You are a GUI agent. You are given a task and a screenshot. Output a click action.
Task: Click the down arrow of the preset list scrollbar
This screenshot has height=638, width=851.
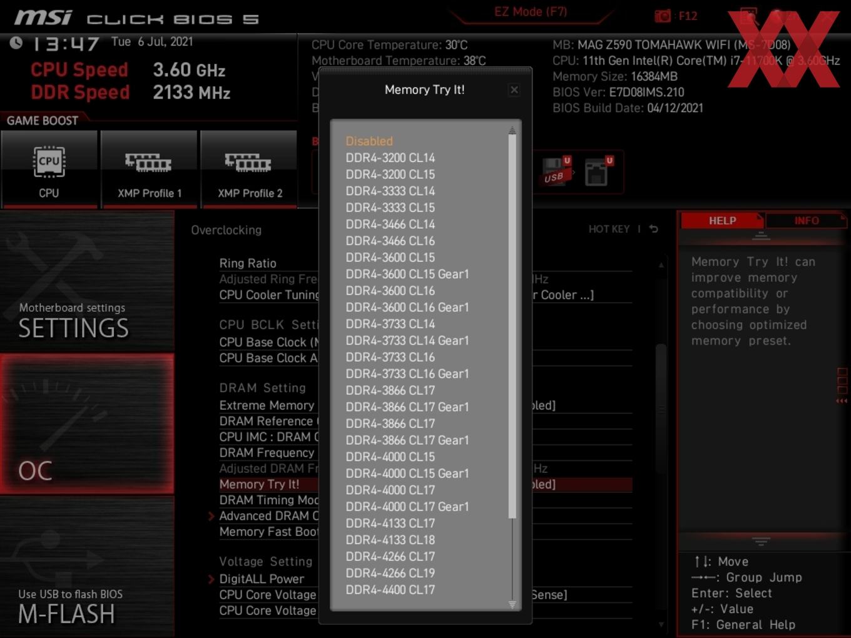(x=512, y=605)
